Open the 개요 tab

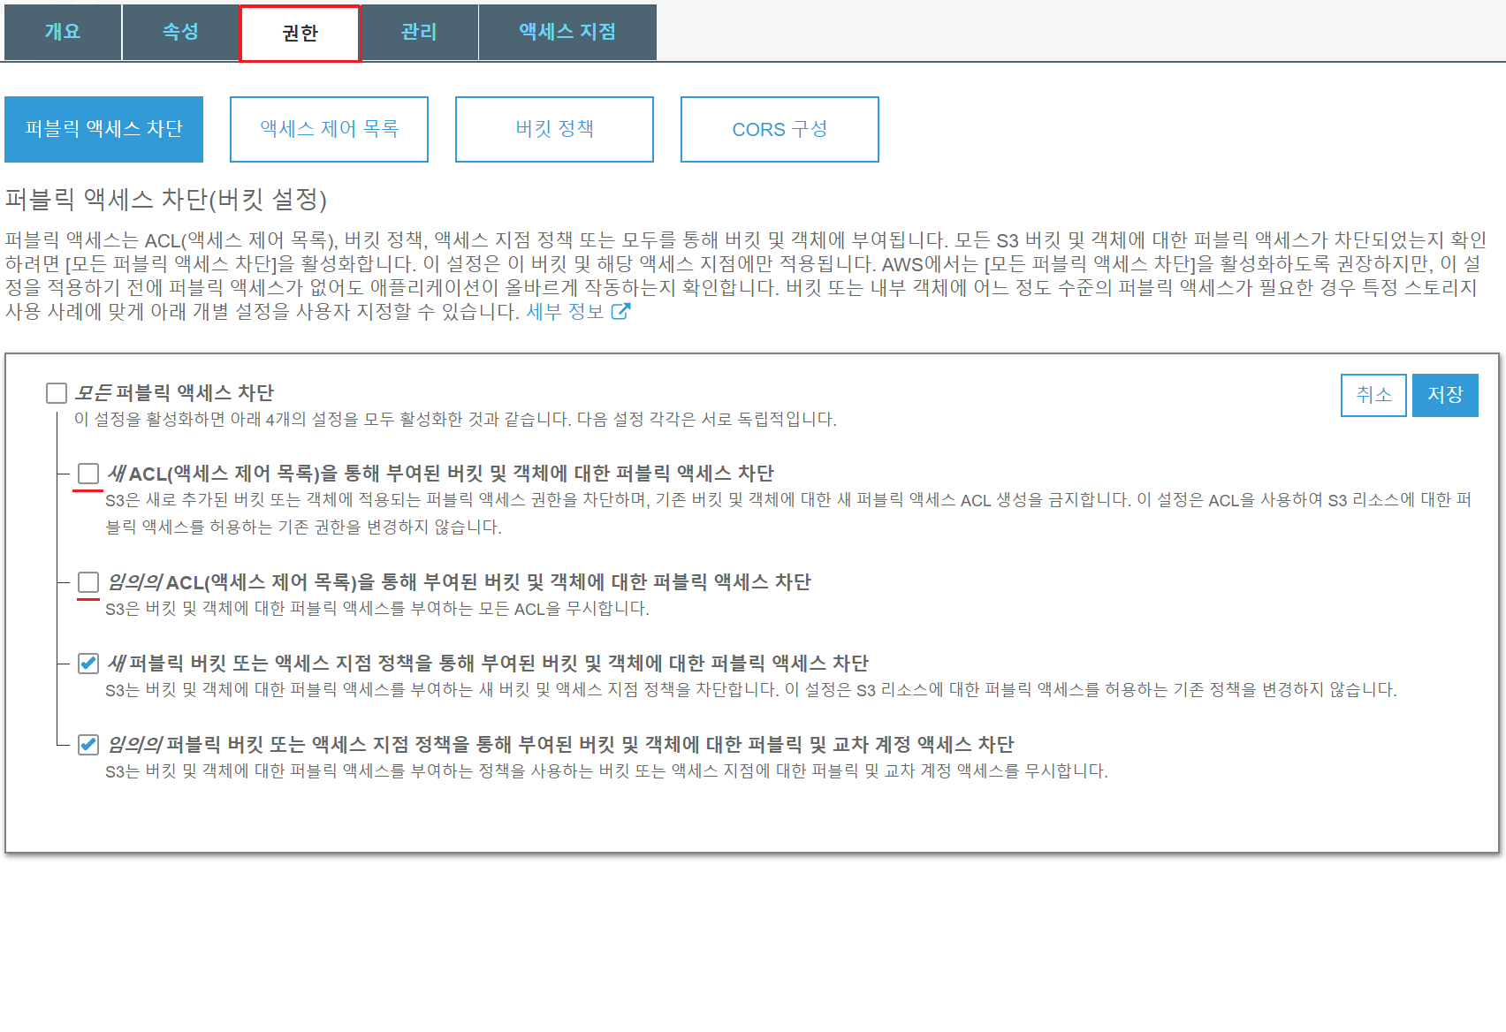63,32
